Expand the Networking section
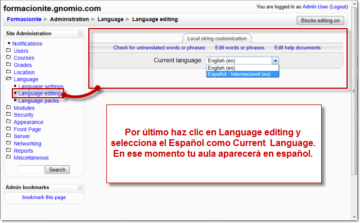360x223 pixels. click(x=28, y=144)
